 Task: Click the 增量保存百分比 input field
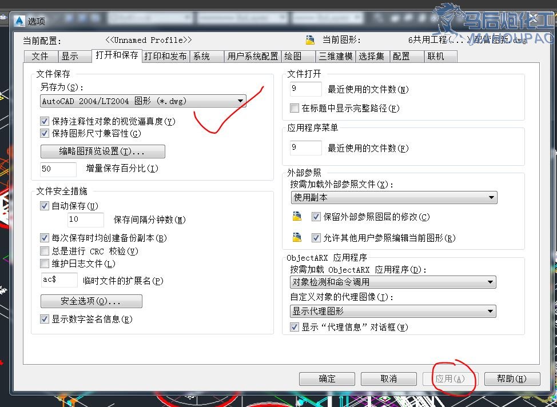58,169
